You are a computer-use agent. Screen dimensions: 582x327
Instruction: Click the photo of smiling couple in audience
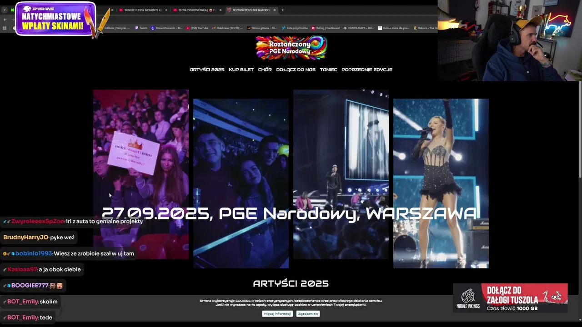241,183
